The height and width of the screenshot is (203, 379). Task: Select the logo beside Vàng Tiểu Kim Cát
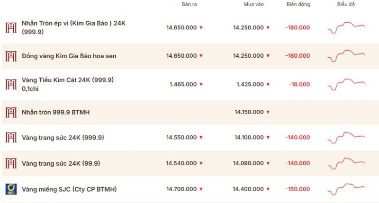pyautogui.click(x=11, y=84)
